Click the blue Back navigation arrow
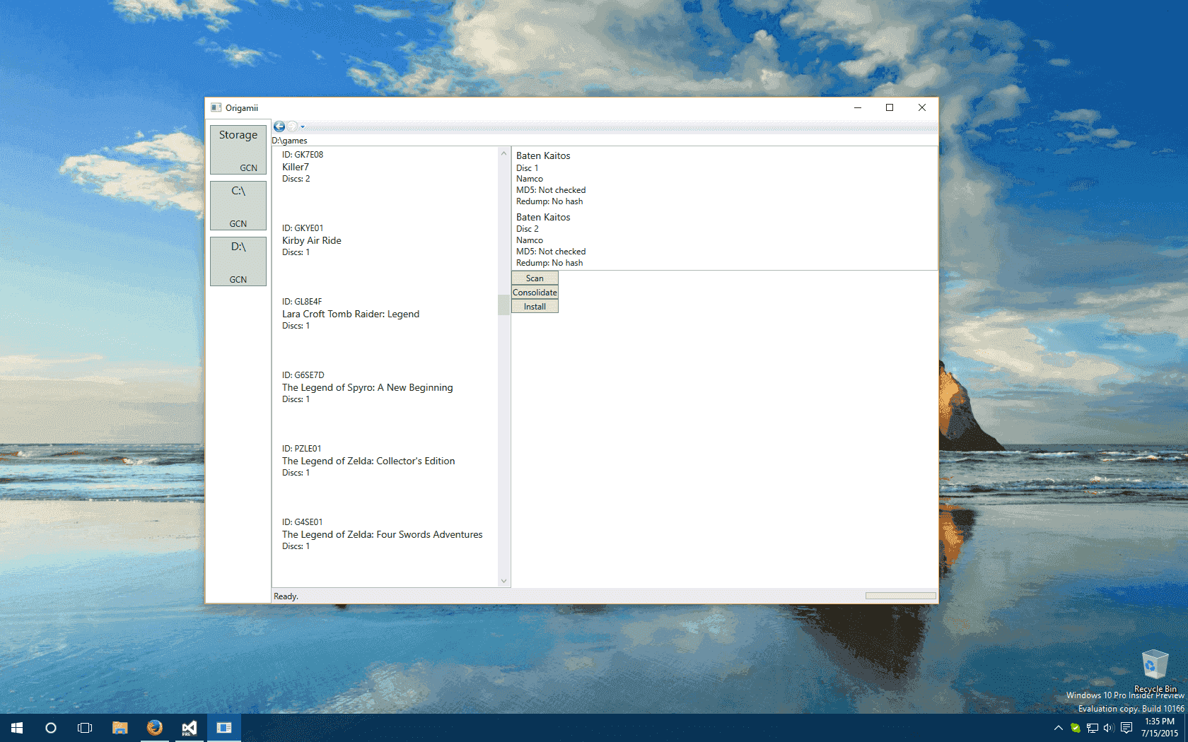 [x=279, y=126]
